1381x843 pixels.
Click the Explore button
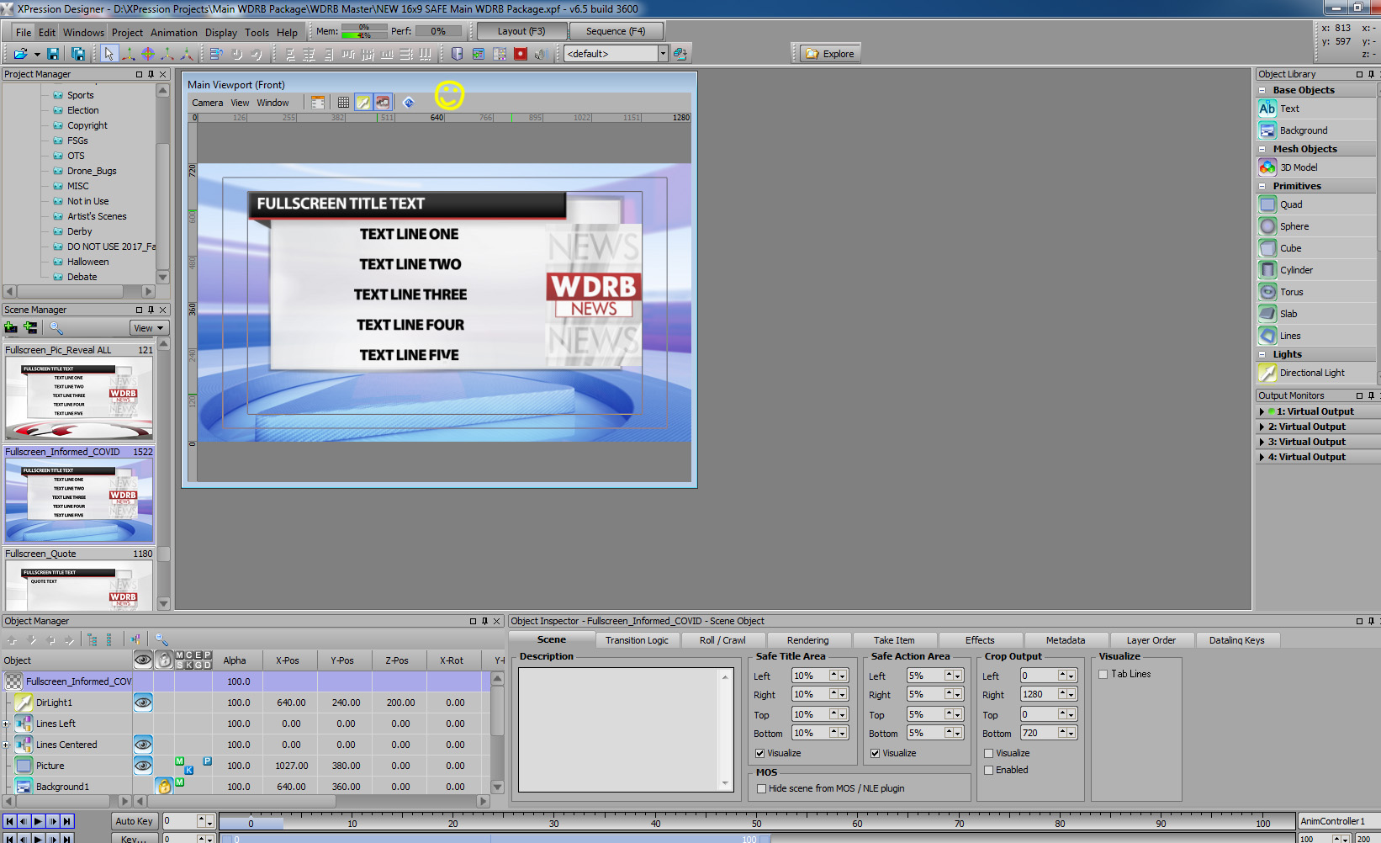[830, 54]
